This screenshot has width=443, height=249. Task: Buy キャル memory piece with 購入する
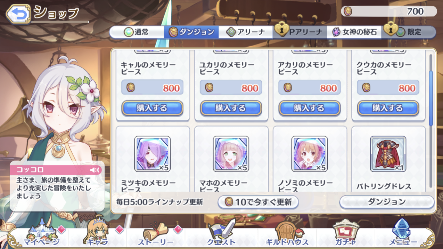(x=152, y=108)
